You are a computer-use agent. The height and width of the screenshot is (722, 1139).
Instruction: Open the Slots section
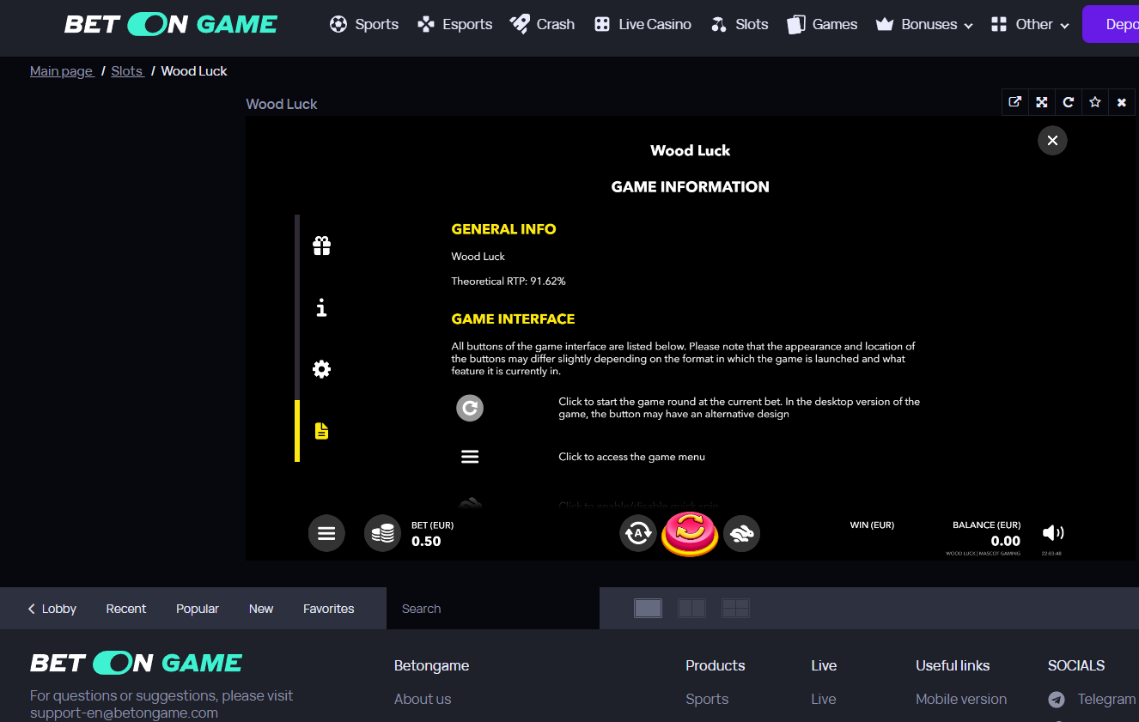coord(740,24)
